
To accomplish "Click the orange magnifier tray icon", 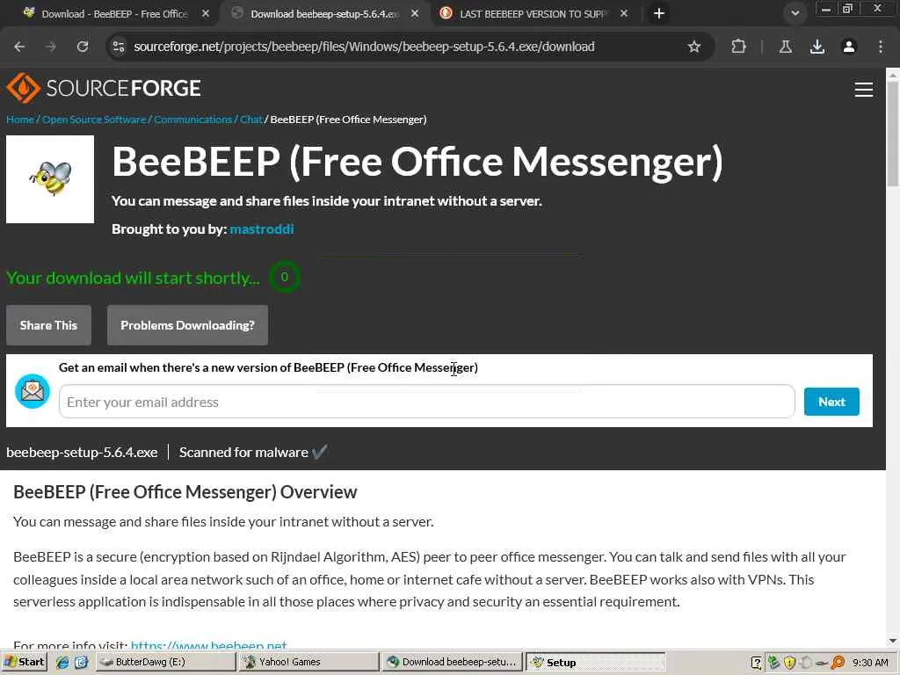I will pyautogui.click(x=838, y=663).
